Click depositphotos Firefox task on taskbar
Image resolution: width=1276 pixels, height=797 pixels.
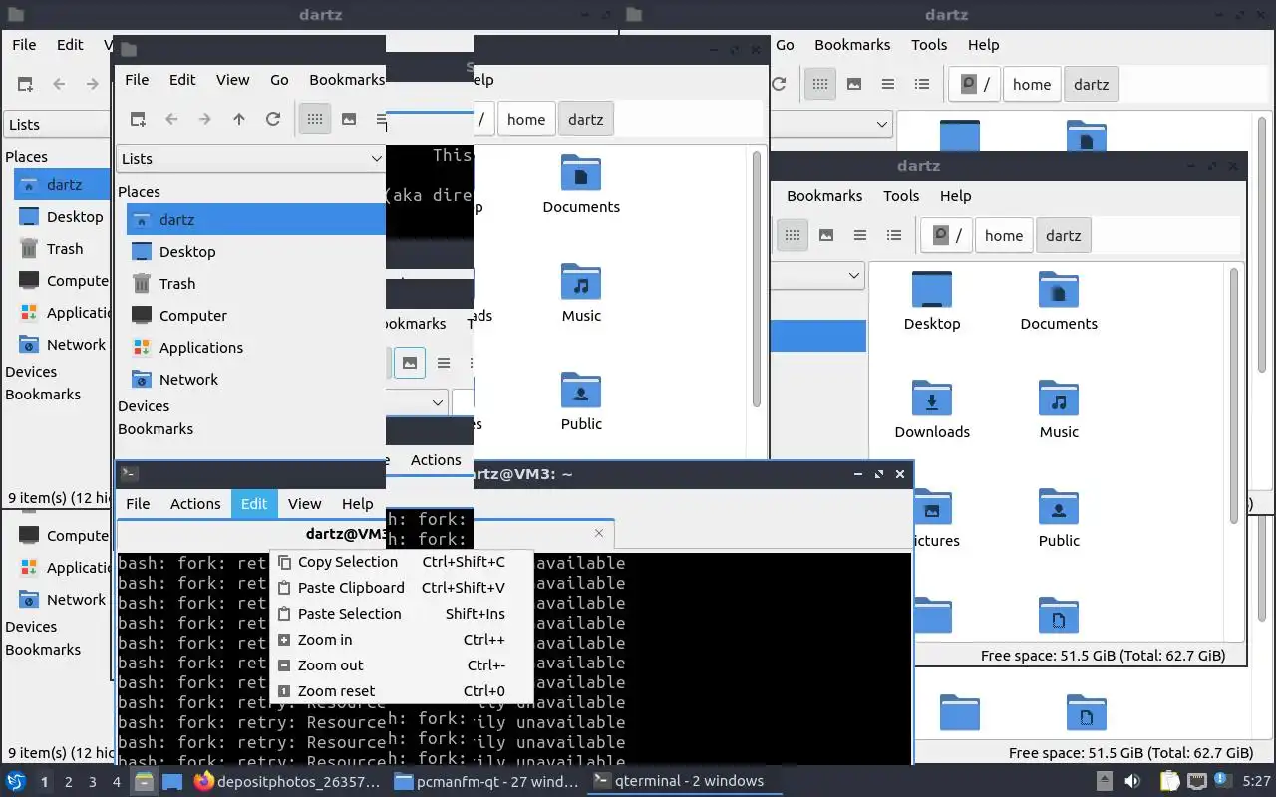point(287,781)
